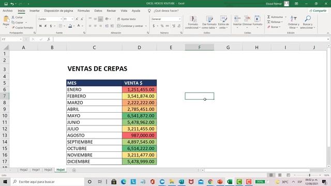
Task: Toggle Ajustar texto wrap text
Action: coord(126,19)
